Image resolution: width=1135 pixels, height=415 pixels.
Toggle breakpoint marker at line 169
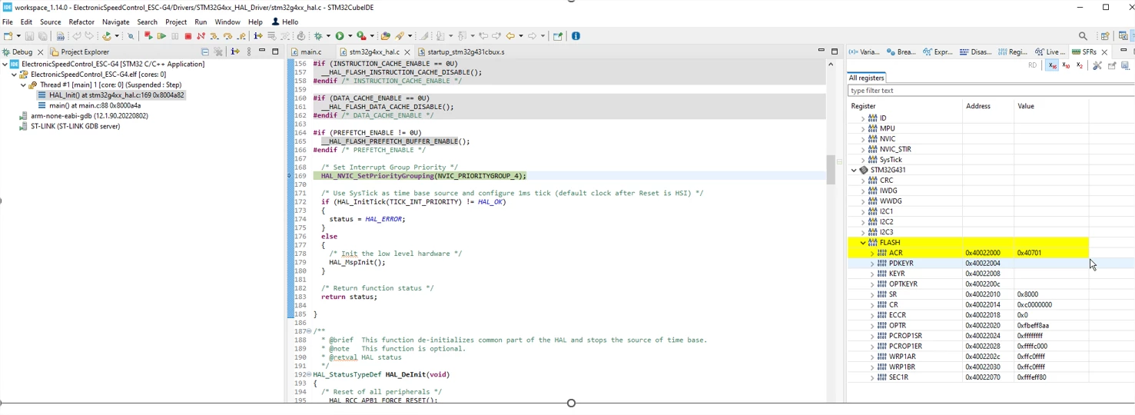290,176
